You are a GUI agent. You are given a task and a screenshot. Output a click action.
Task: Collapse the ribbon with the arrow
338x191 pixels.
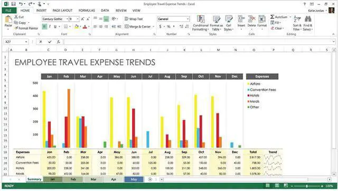click(333, 34)
